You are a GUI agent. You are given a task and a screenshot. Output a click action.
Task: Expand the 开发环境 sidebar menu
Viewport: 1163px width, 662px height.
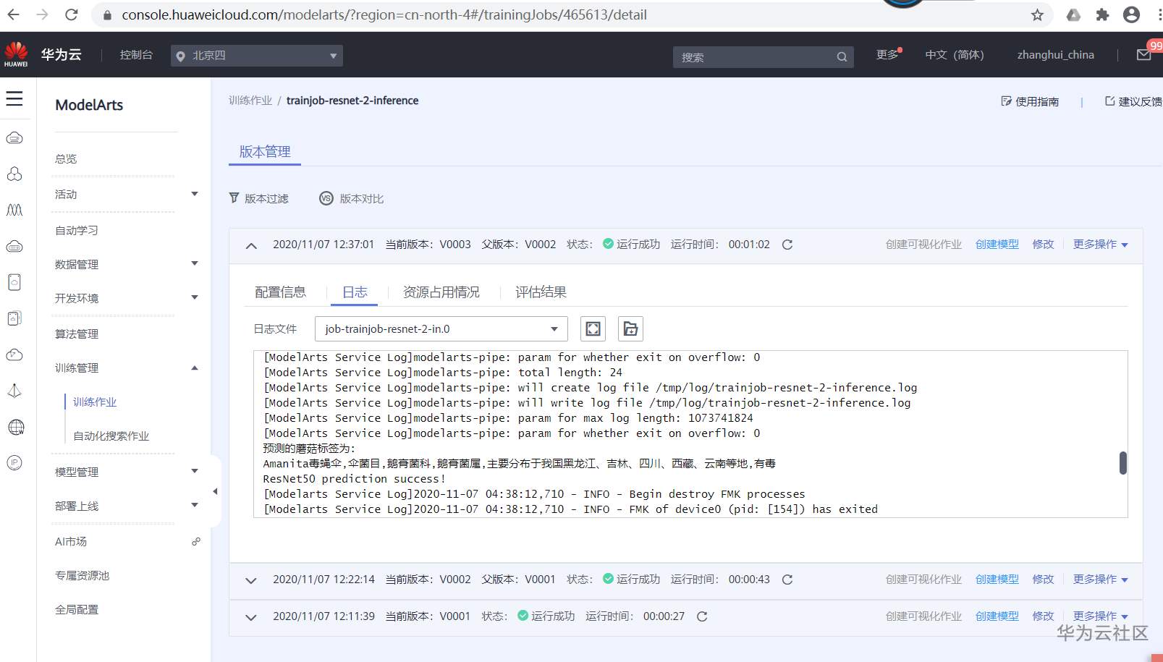tap(195, 297)
